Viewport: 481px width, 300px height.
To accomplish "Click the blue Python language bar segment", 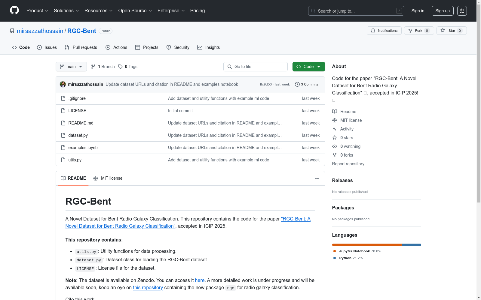I will pyautogui.click(x=412, y=245).
